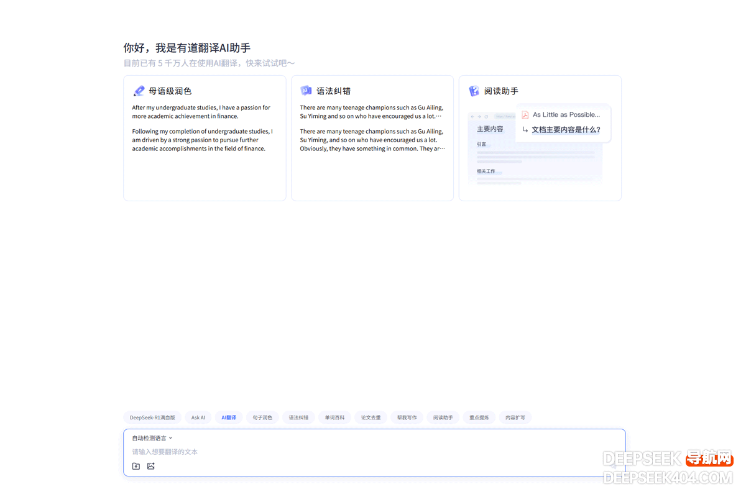Click first 'There are many teenage champions' paragraph
This screenshot has width=746, height=497.
tap(372, 112)
